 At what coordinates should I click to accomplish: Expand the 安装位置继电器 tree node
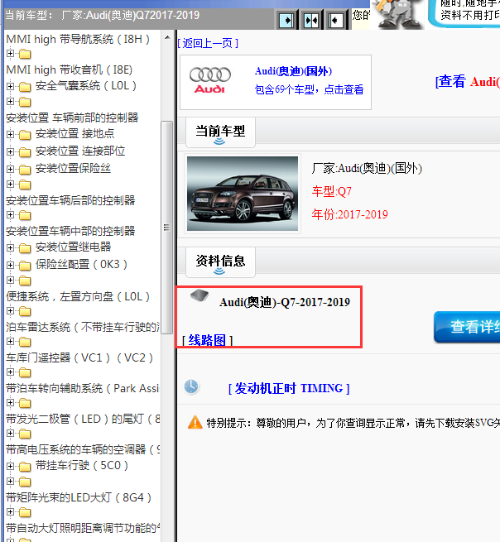point(11,247)
